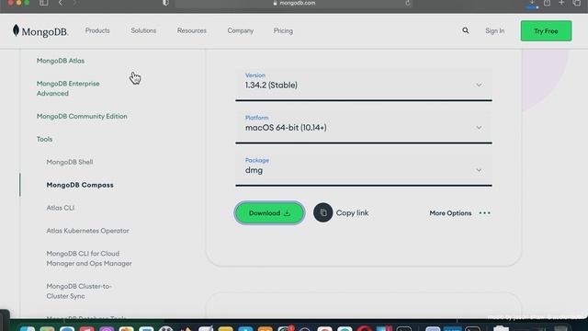Select Atlas CLI in the sidebar
Viewport: 588px width, 331px height.
(x=60, y=208)
